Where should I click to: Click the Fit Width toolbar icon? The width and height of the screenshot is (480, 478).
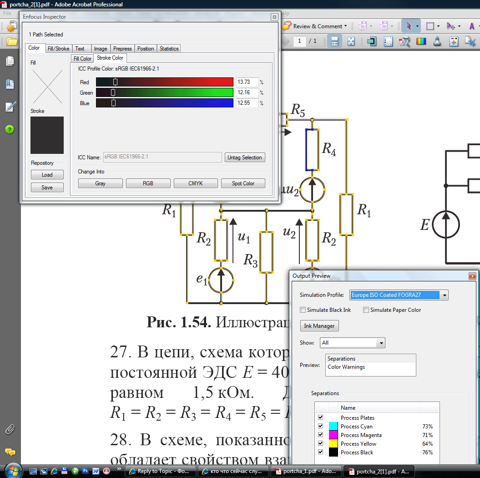[334, 41]
